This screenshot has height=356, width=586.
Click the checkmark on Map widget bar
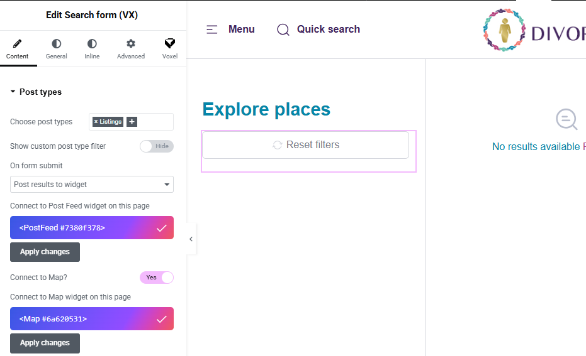[162, 319]
